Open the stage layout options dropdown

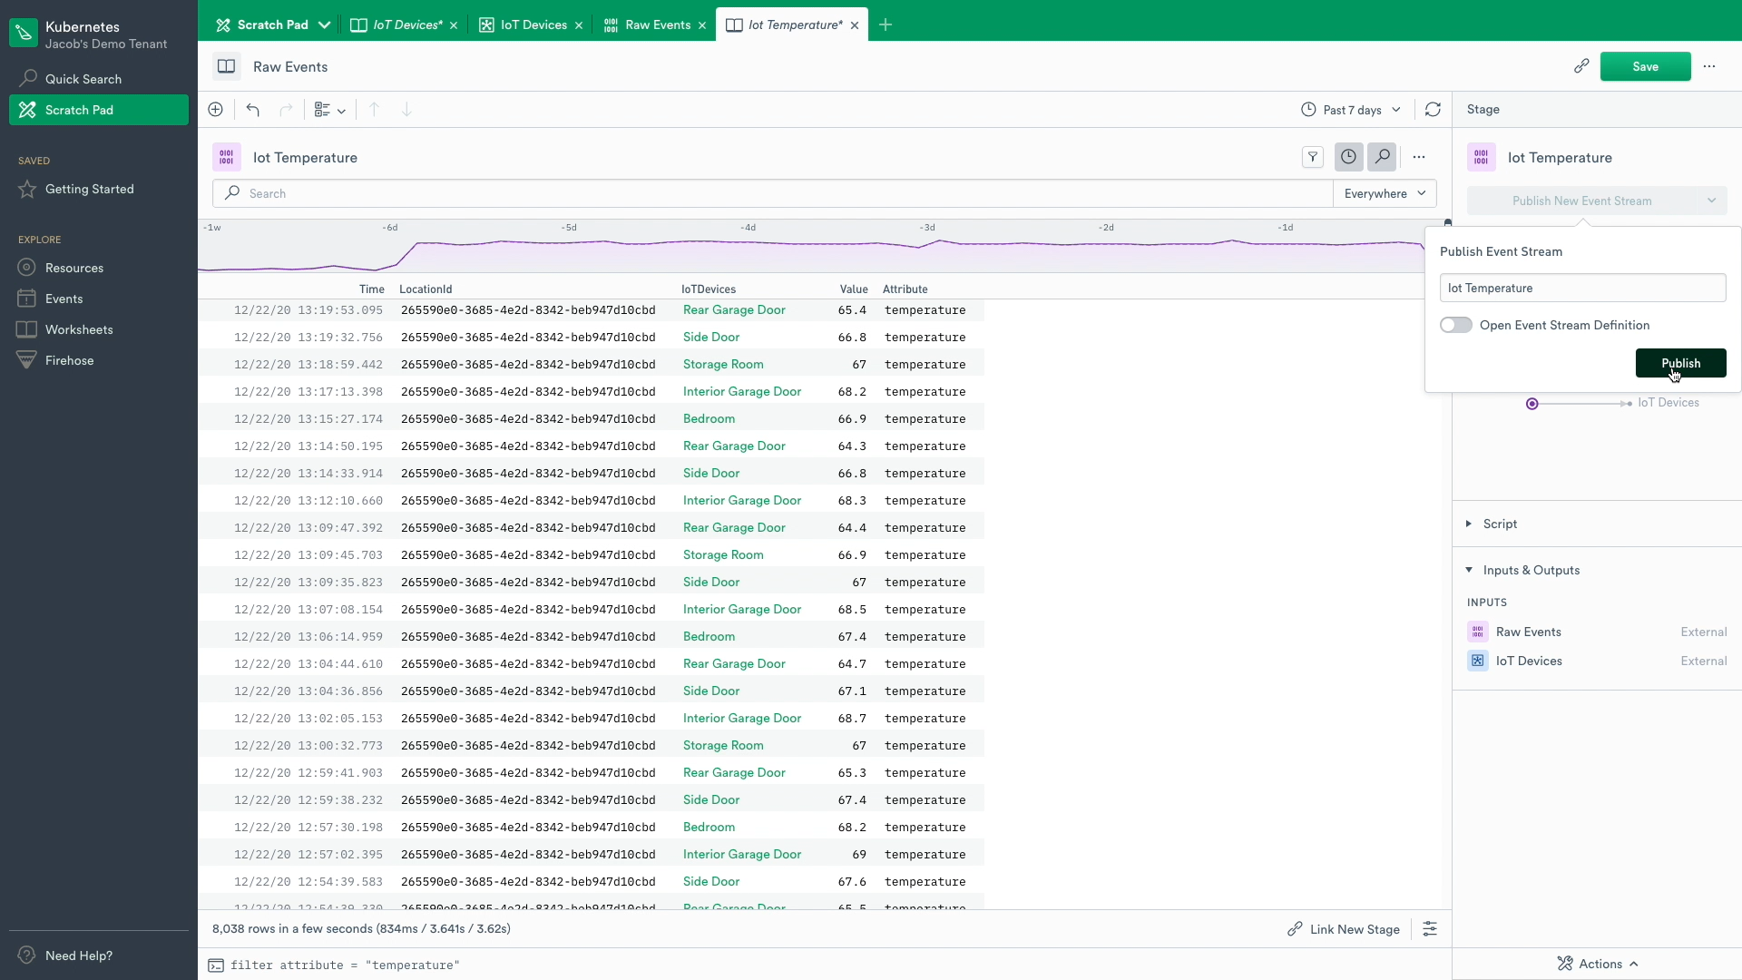click(x=329, y=110)
